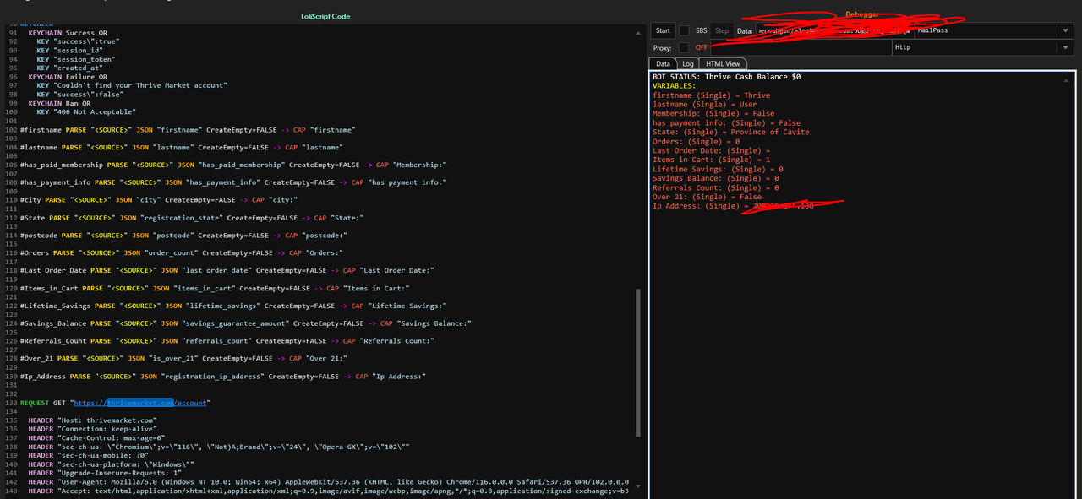This screenshot has height=499, width=1082.
Task: Click 'Over 21: (Single) = False' line
Action: tap(707, 198)
